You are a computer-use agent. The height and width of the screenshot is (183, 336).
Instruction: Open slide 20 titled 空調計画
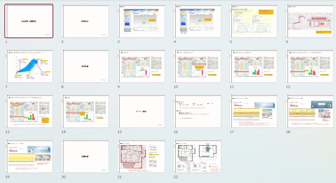click(85, 157)
